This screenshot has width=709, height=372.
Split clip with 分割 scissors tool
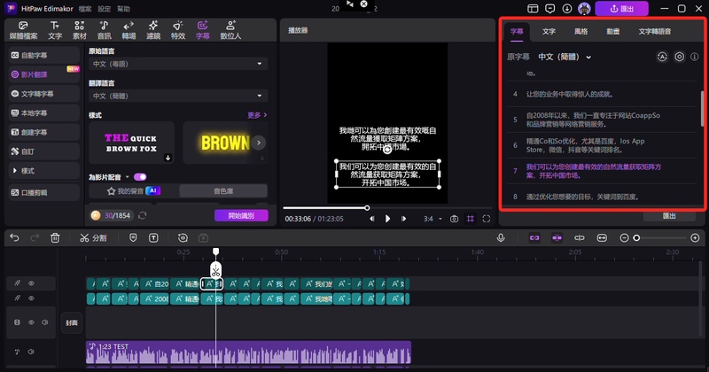(93, 237)
